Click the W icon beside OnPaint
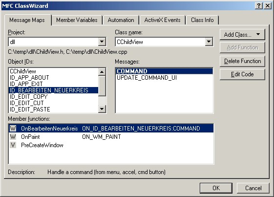This screenshot has height=197, width=274. pos(13,137)
